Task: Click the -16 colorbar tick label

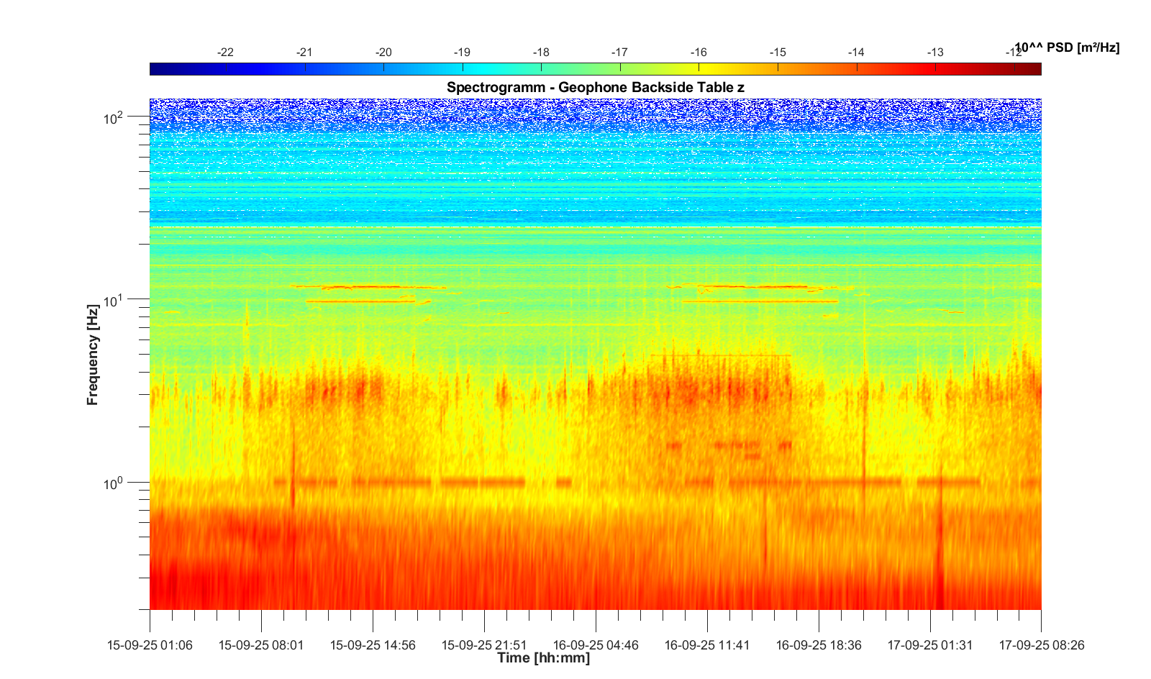Action: [x=699, y=53]
